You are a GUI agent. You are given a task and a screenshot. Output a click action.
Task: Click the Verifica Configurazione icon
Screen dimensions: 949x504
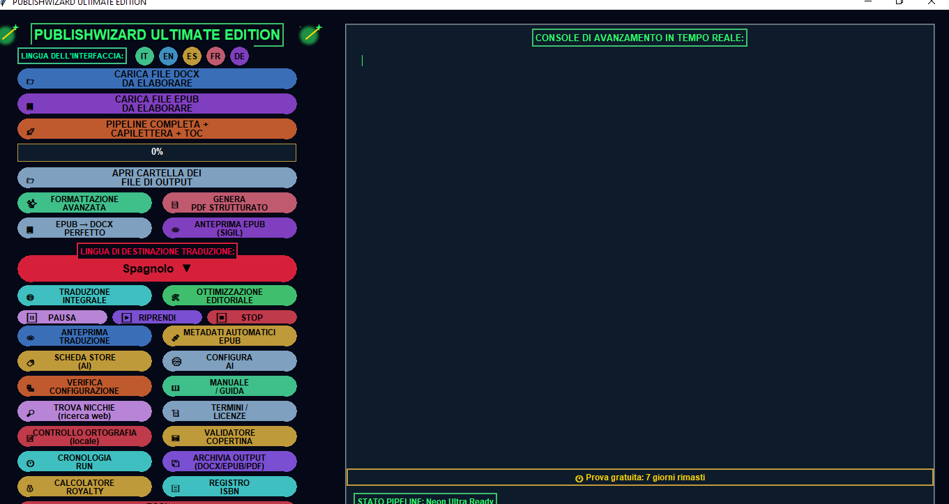(30, 388)
